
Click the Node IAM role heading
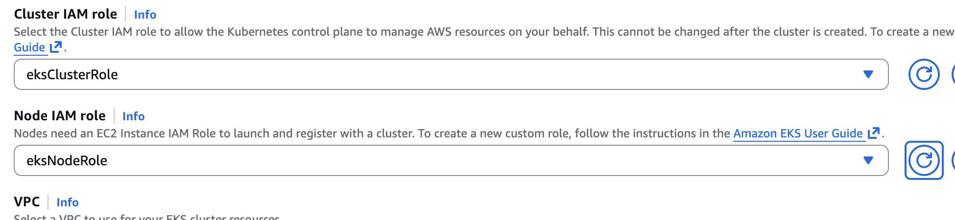[x=60, y=116]
